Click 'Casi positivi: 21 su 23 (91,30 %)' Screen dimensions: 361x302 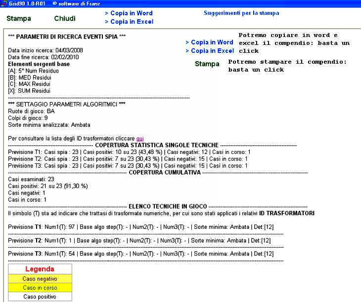pos(48,186)
